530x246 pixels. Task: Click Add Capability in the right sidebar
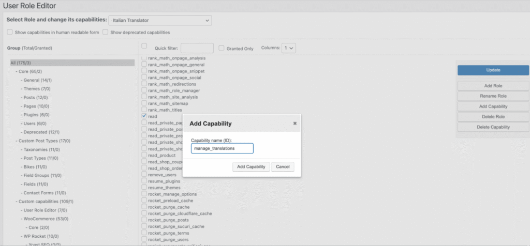coord(493,106)
